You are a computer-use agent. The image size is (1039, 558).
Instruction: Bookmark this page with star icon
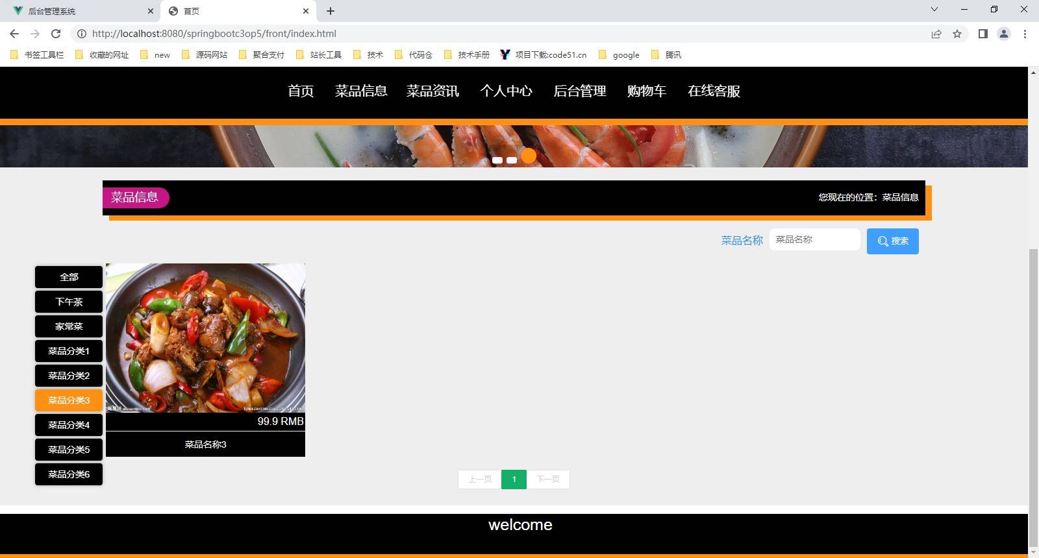click(957, 34)
